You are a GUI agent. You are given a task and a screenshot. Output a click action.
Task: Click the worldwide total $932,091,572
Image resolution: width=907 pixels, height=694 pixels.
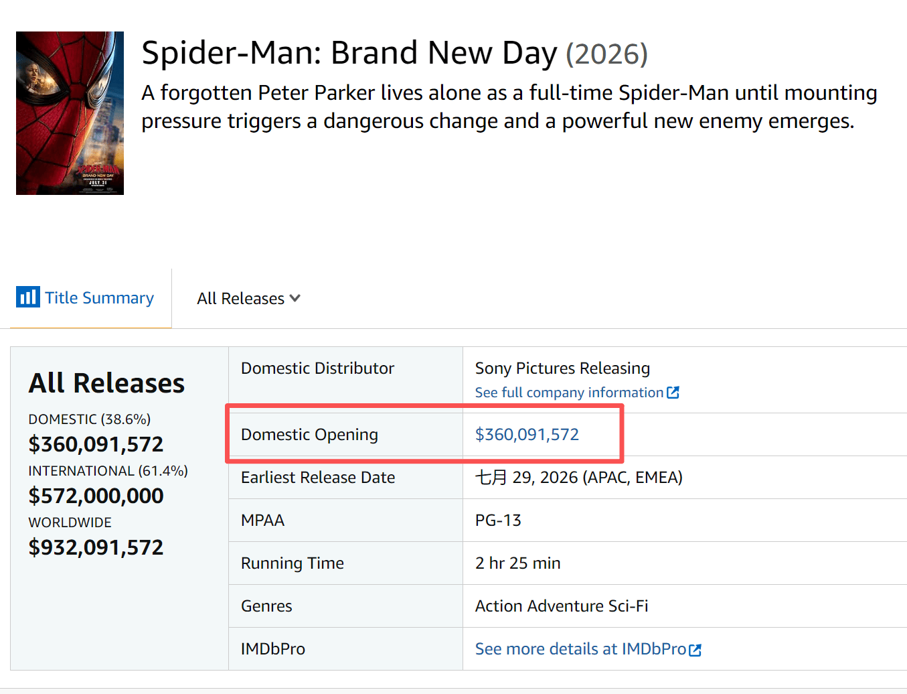coord(96,547)
